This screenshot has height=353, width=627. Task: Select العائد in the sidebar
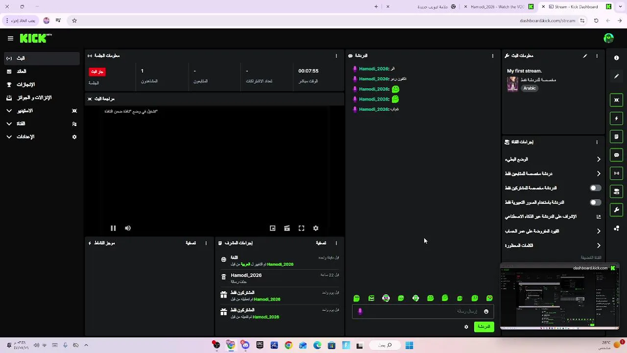(41, 72)
